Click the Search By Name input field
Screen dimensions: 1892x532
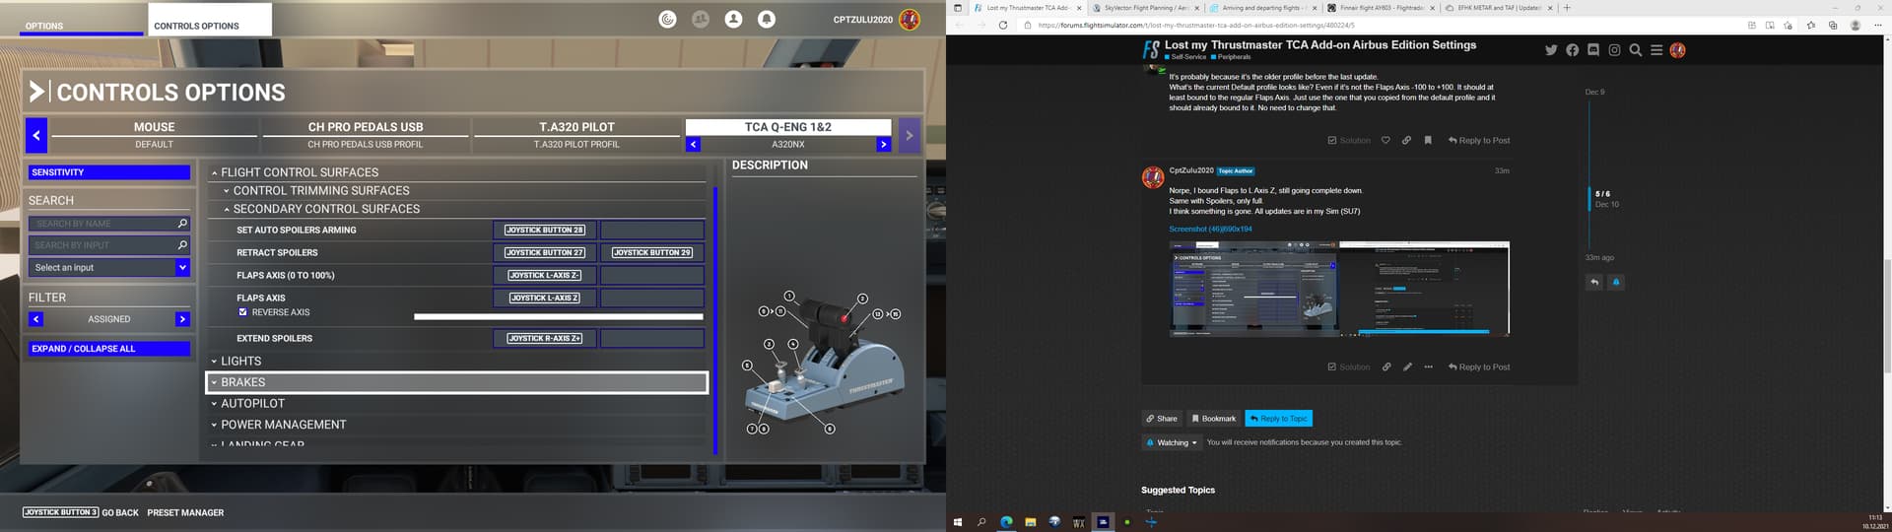(108, 224)
